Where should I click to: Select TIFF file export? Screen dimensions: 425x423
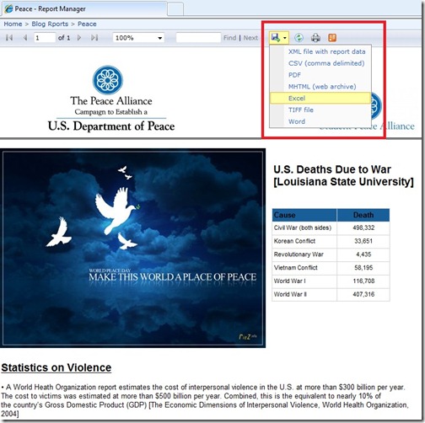point(320,110)
